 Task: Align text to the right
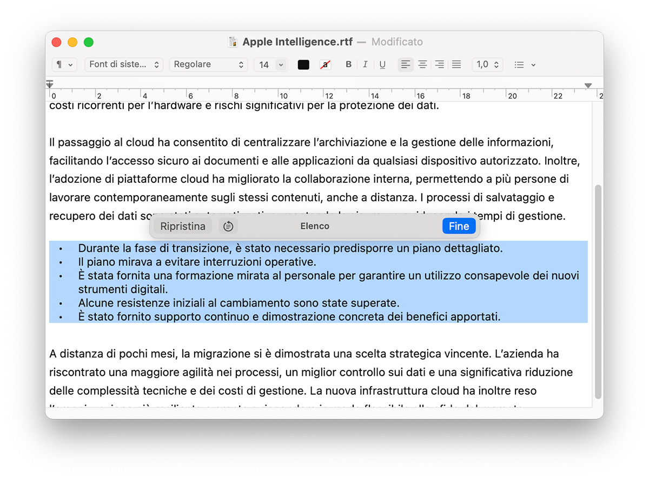pyautogui.click(x=440, y=64)
